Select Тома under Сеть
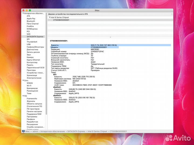 click(x=29, y=94)
